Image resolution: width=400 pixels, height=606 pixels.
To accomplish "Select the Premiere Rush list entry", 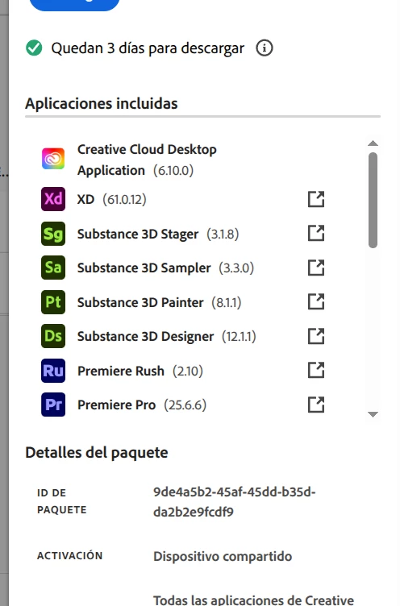I will coord(182,371).
